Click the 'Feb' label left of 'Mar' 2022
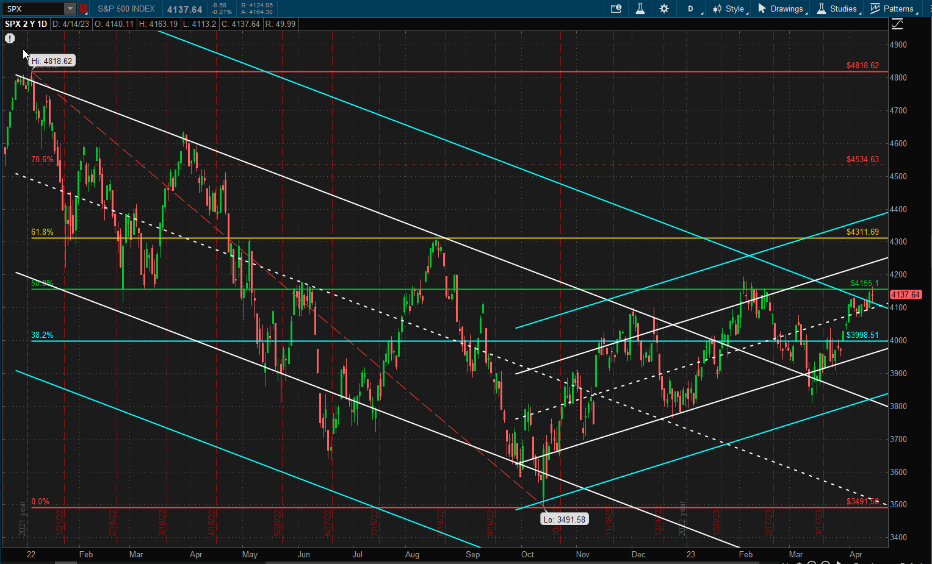The height and width of the screenshot is (564, 932). 86,555
